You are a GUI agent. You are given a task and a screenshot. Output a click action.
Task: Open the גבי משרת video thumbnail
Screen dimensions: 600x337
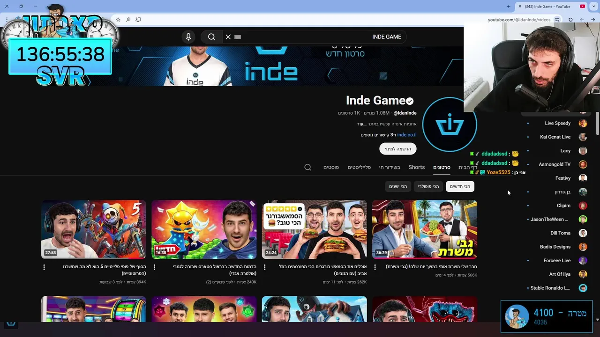(425, 229)
